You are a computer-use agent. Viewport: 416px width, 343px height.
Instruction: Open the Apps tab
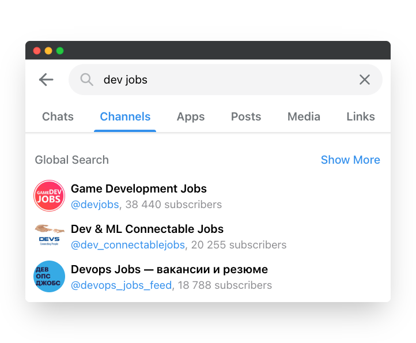[191, 117]
